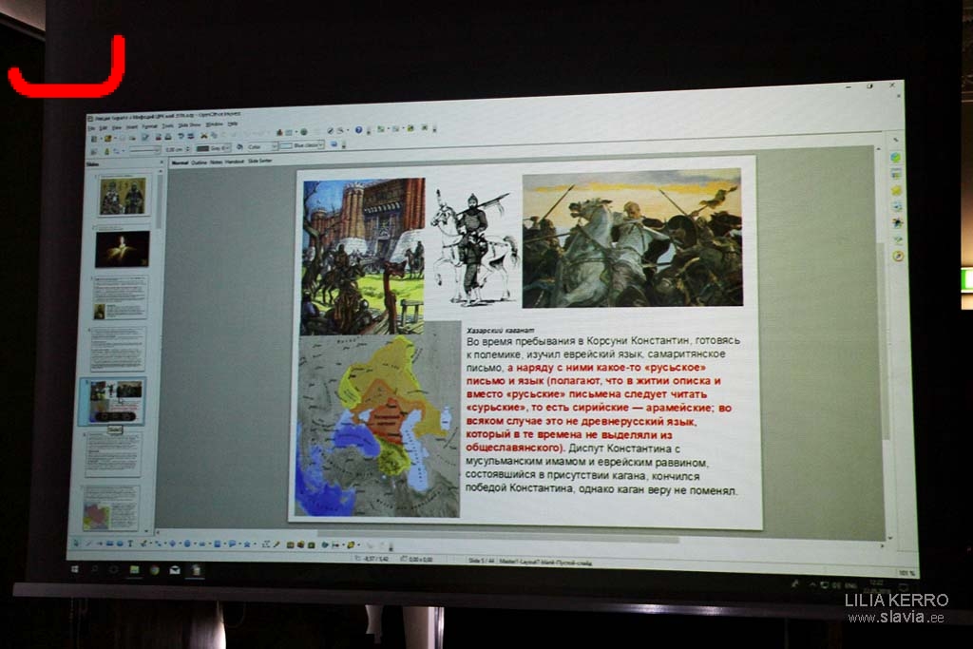Select slide 7 thumbnail with colored map
Viewport: 973px width, 649px height.
tap(111, 507)
